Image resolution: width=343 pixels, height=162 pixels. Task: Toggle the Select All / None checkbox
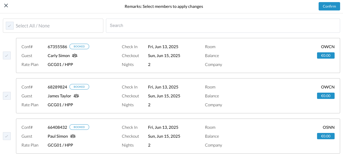click(x=9, y=25)
